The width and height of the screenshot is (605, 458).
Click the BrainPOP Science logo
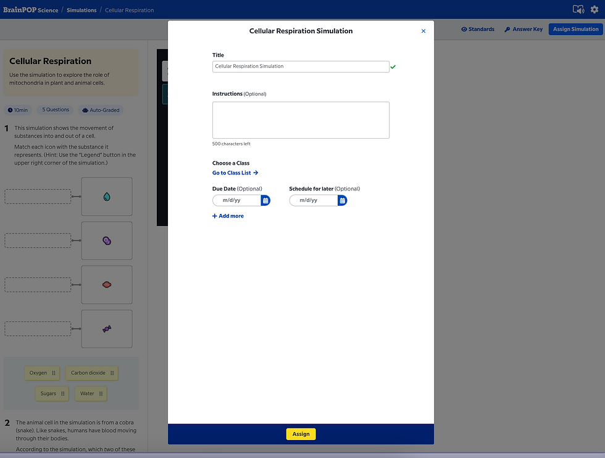(30, 10)
